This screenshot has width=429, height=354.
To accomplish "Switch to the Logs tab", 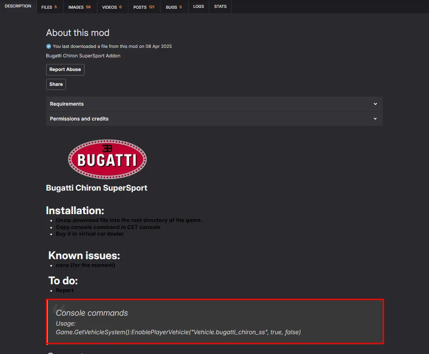I will pos(199,6).
